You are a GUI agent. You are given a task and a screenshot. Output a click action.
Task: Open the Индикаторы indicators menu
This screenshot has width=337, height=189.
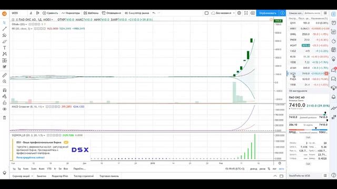pos(71,13)
